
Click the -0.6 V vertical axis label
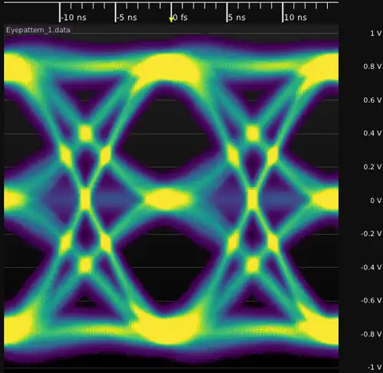pyautogui.click(x=372, y=300)
